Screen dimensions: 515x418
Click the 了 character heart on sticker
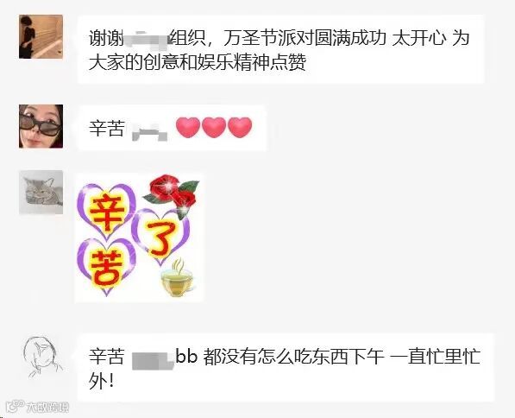[160, 237]
